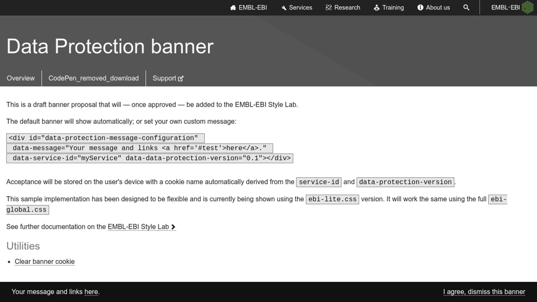Open the Support tab
Viewport: 537px width, 302px height.
[168, 78]
